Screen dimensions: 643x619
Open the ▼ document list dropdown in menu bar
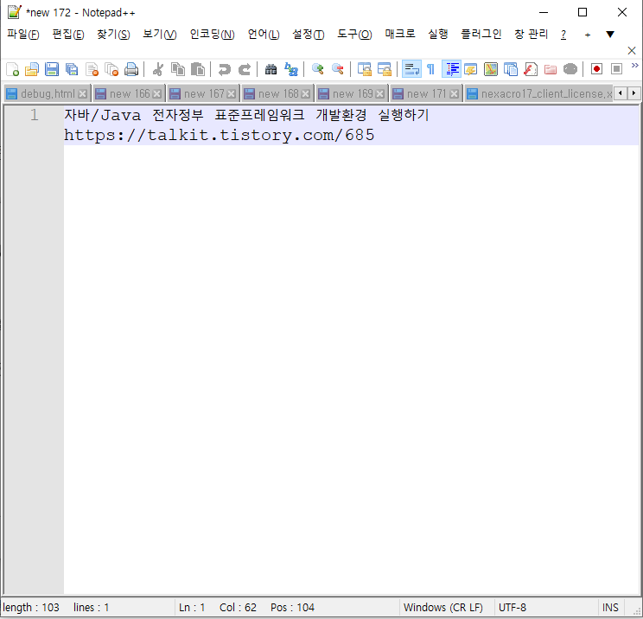click(610, 35)
